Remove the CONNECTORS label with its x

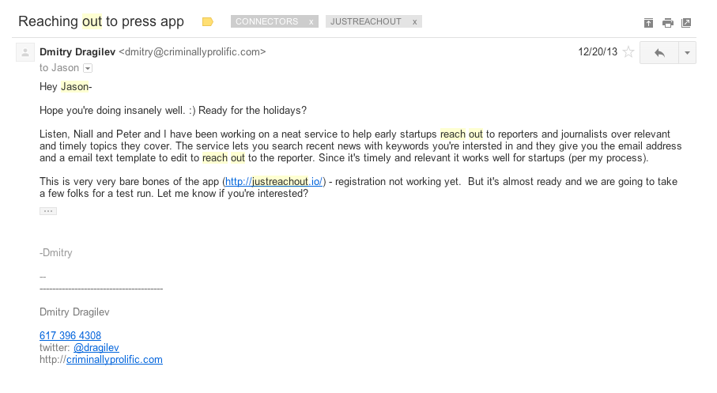(311, 22)
